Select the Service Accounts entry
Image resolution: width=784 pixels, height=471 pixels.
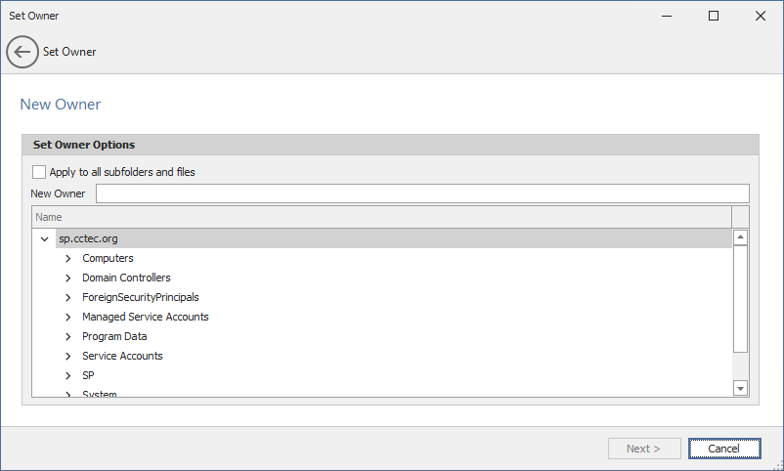tap(122, 356)
